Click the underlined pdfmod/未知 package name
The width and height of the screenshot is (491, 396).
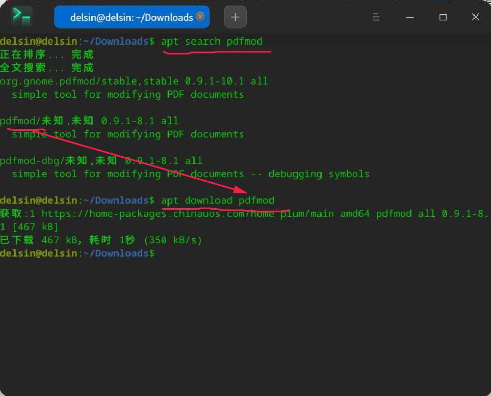[x=17, y=121]
